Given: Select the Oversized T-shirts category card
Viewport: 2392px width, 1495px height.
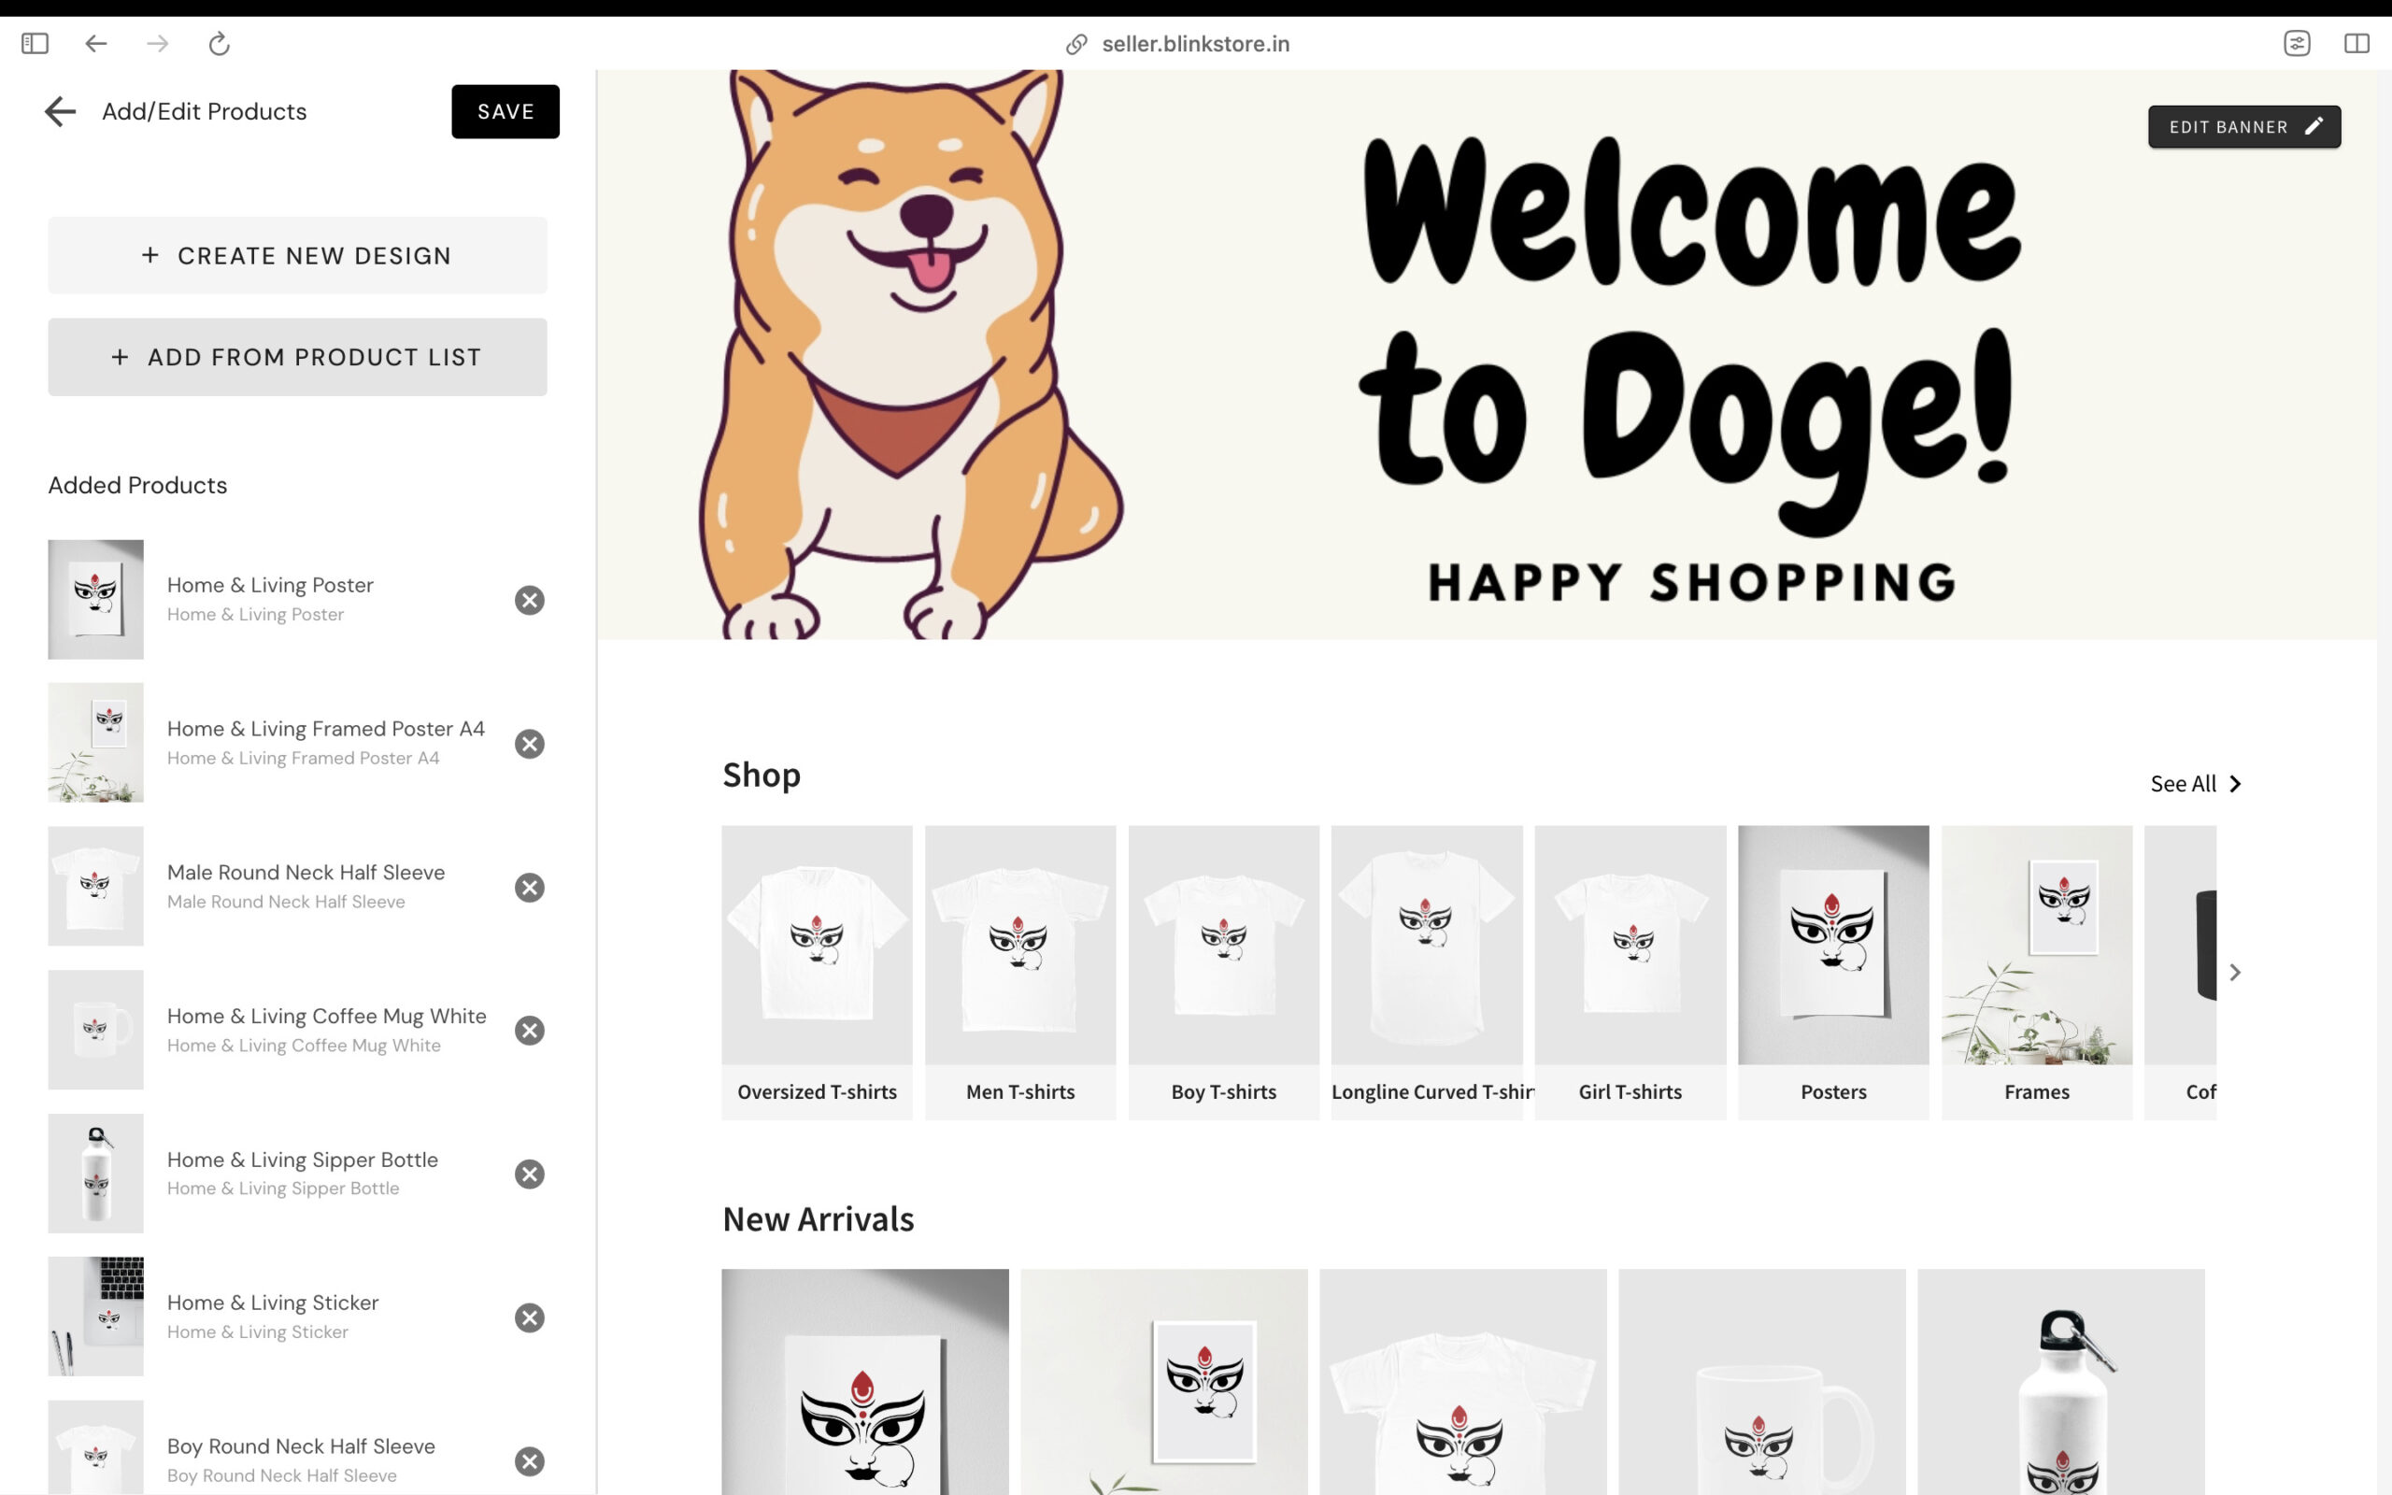Looking at the screenshot, I should [817, 972].
